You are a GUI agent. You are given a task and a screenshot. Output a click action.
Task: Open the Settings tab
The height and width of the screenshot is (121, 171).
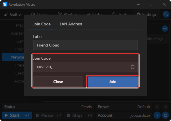click(146, 14)
